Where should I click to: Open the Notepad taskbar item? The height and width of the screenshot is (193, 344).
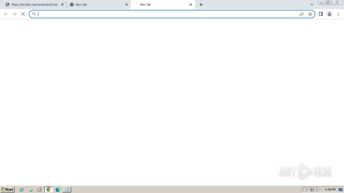(67, 190)
